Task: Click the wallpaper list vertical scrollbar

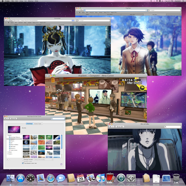Action: pyautogui.click(x=62, y=146)
